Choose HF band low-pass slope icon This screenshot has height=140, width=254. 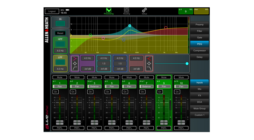[149, 68]
